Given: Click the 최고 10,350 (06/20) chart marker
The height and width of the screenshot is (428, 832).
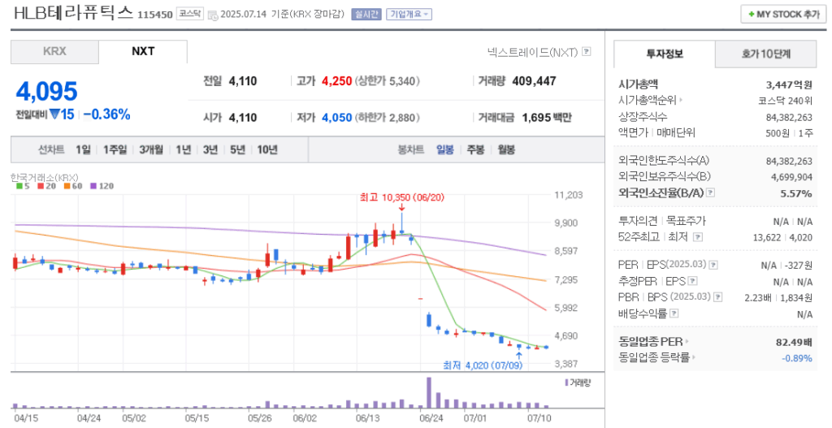Looking at the screenshot, I should pos(401,197).
